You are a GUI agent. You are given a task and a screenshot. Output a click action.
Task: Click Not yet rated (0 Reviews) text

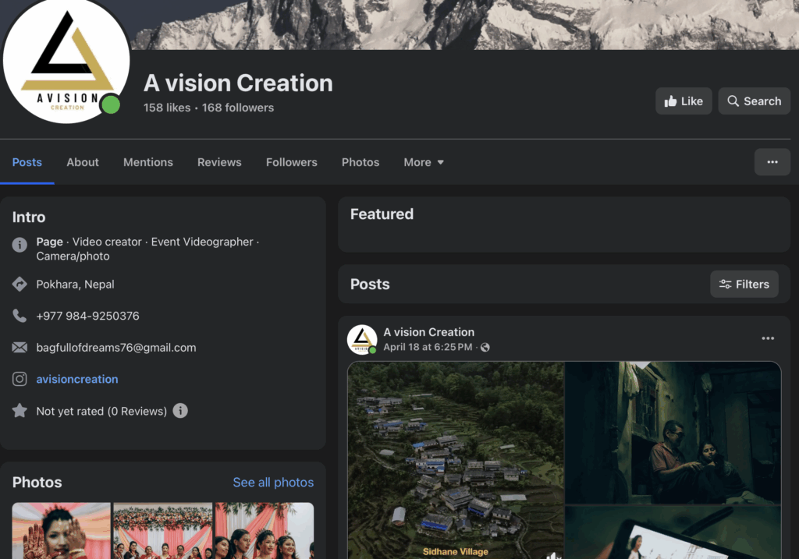101,411
